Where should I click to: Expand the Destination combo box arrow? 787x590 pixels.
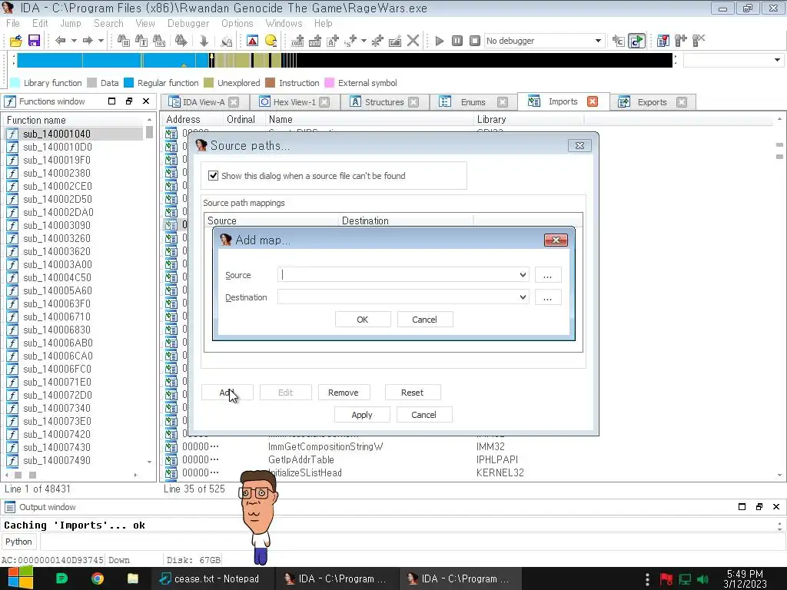(523, 297)
